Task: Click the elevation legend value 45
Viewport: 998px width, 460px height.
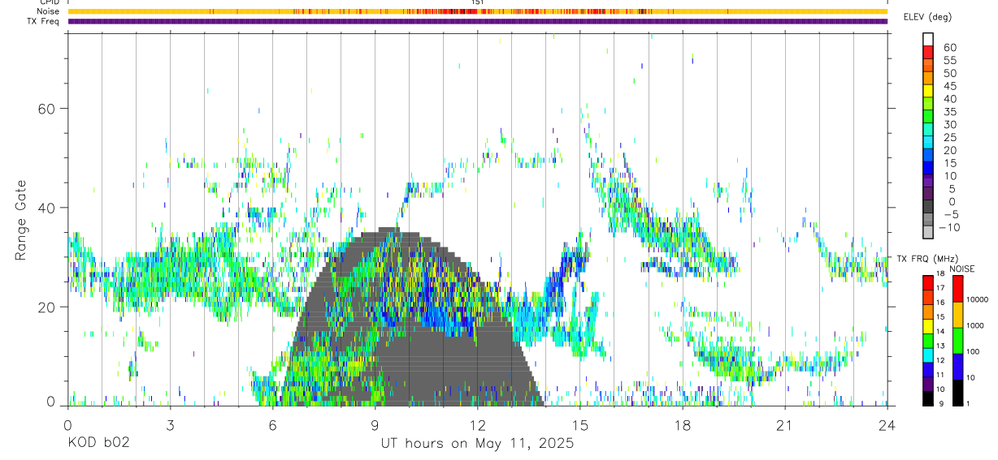Action: tap(949, 86)
